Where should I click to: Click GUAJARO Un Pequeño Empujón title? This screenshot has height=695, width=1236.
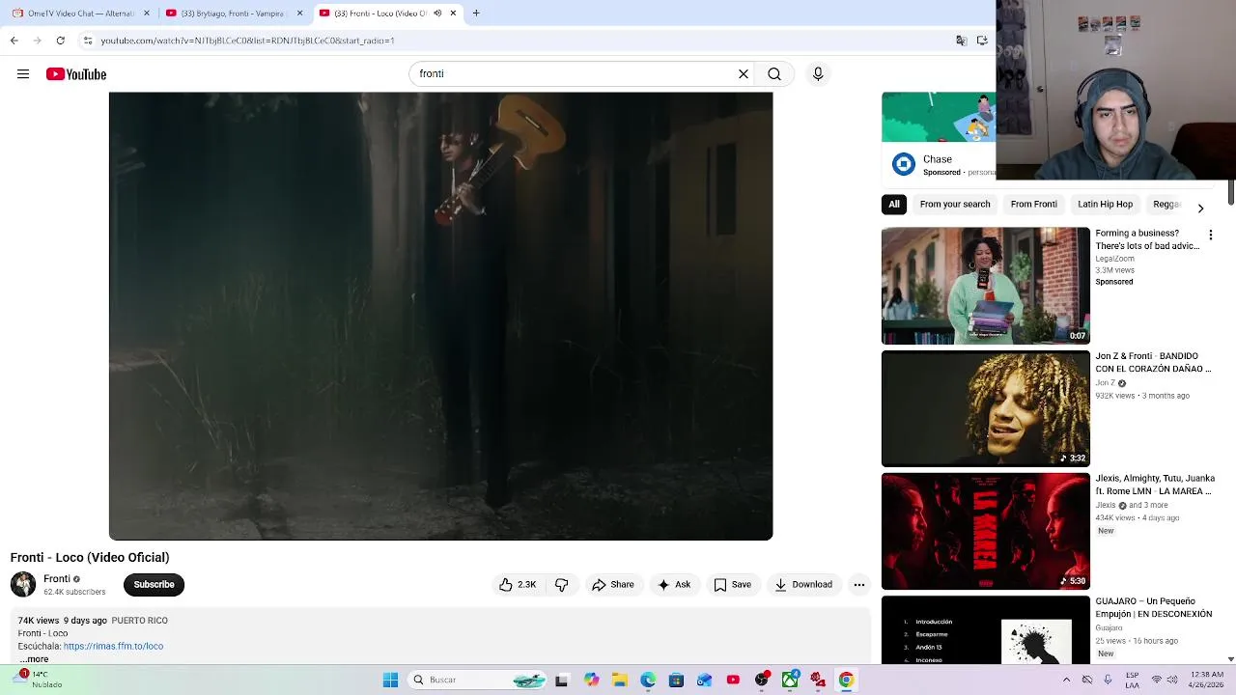(x=1153, y=607)
